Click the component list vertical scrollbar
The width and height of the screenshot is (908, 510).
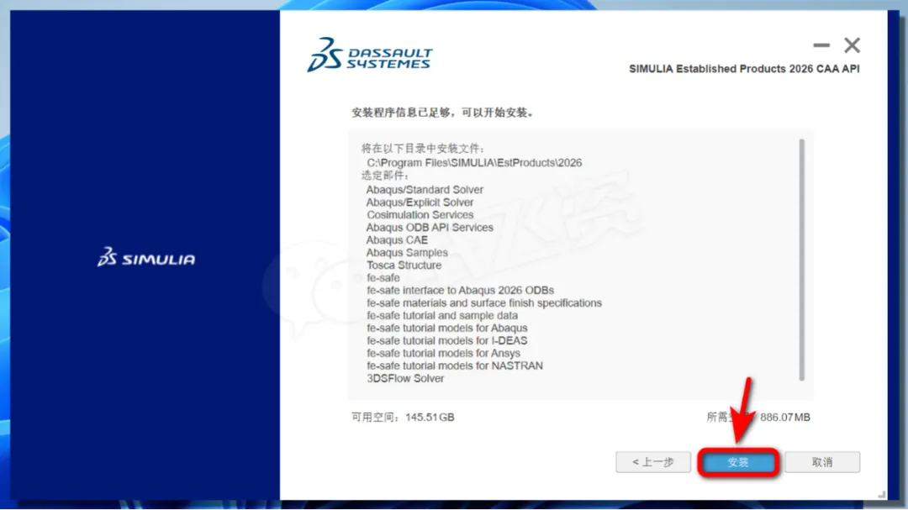[x=801, y=260]
